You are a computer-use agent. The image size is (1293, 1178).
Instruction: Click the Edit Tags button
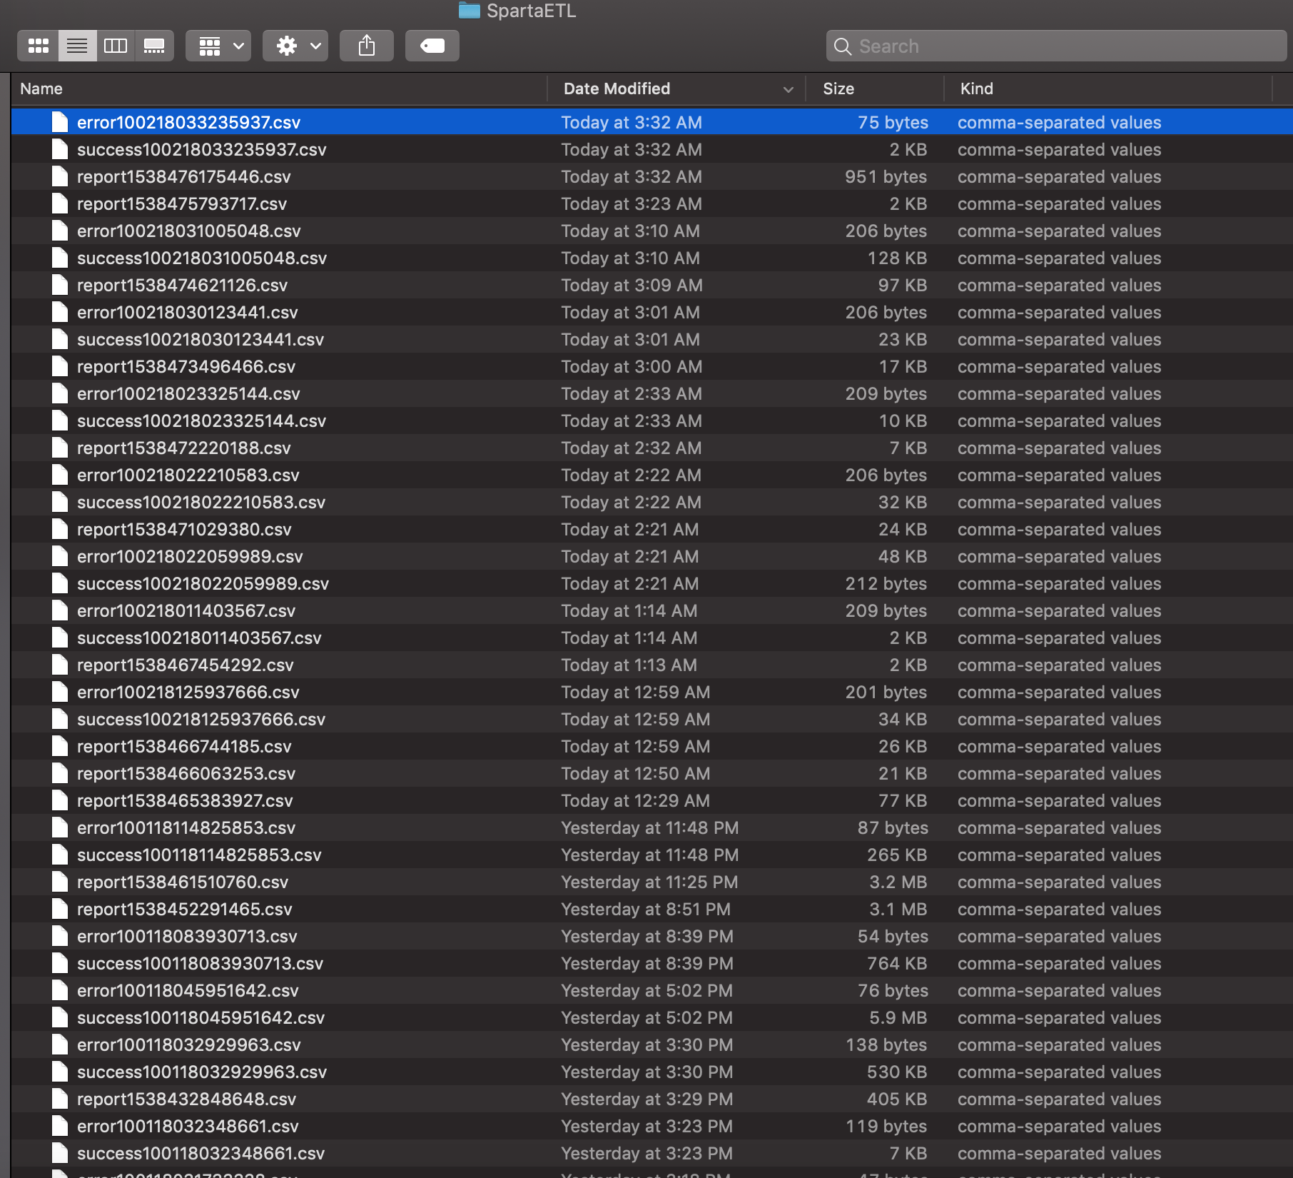(432, 46)
